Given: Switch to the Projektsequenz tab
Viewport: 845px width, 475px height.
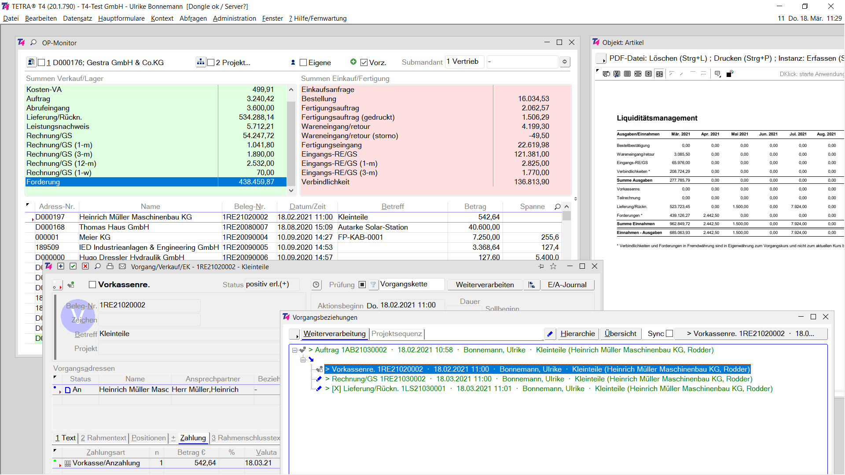Looking at the screenshot, I should (397, 334).
